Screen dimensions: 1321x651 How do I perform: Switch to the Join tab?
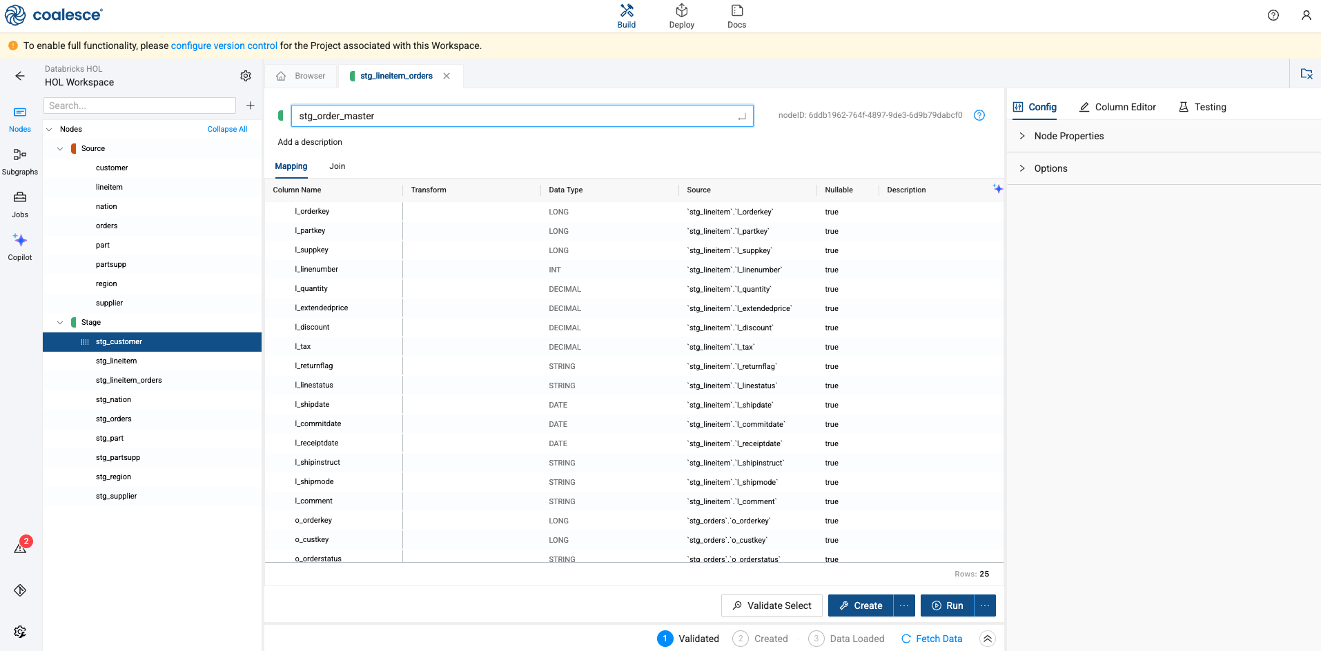tap(337, 166)
